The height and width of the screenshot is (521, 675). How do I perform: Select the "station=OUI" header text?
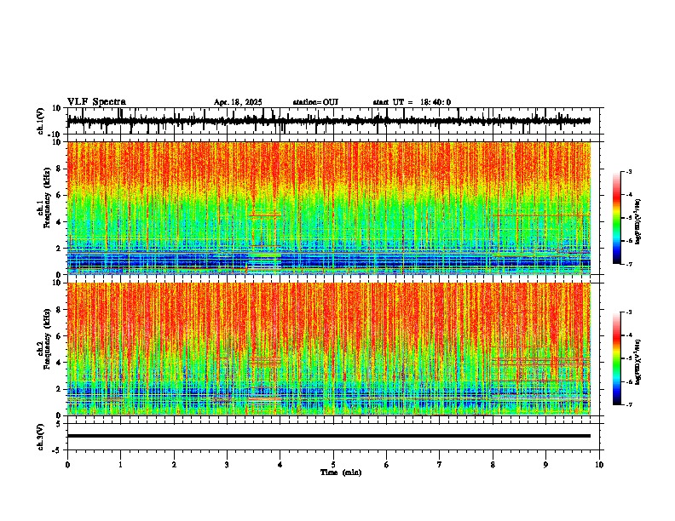coord(315,102)
